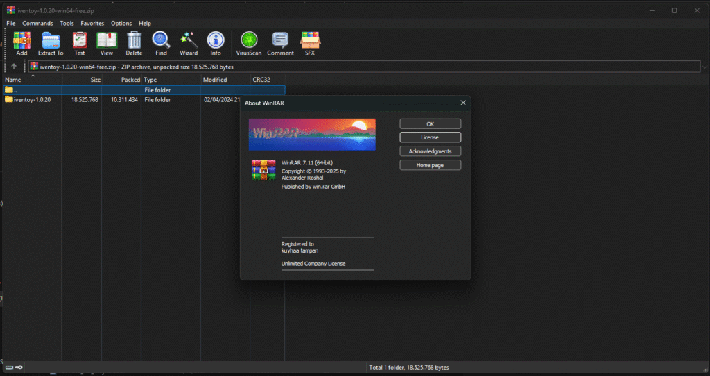The width and height of the screenshot is (710, 376).
Task: Launch the Wizard tool
Action: point(189,44)
